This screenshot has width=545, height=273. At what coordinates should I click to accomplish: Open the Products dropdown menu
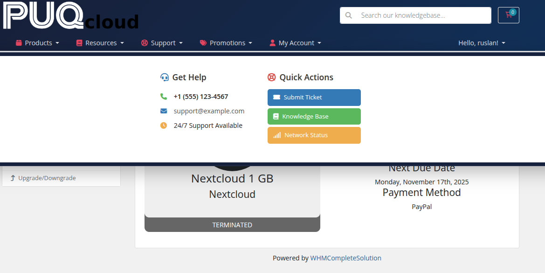38,43
